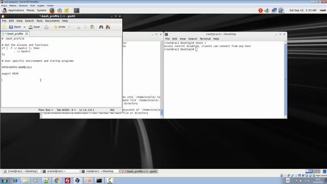The height and width of the screenshot is (184, 327).
Task: Click the New document icon in gedit toolbar
Action: [x=5, y=27]
